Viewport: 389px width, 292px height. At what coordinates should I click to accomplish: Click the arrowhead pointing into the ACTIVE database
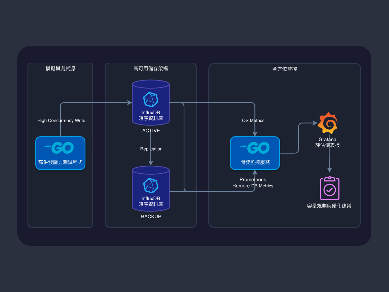click(x=130, y=103)
